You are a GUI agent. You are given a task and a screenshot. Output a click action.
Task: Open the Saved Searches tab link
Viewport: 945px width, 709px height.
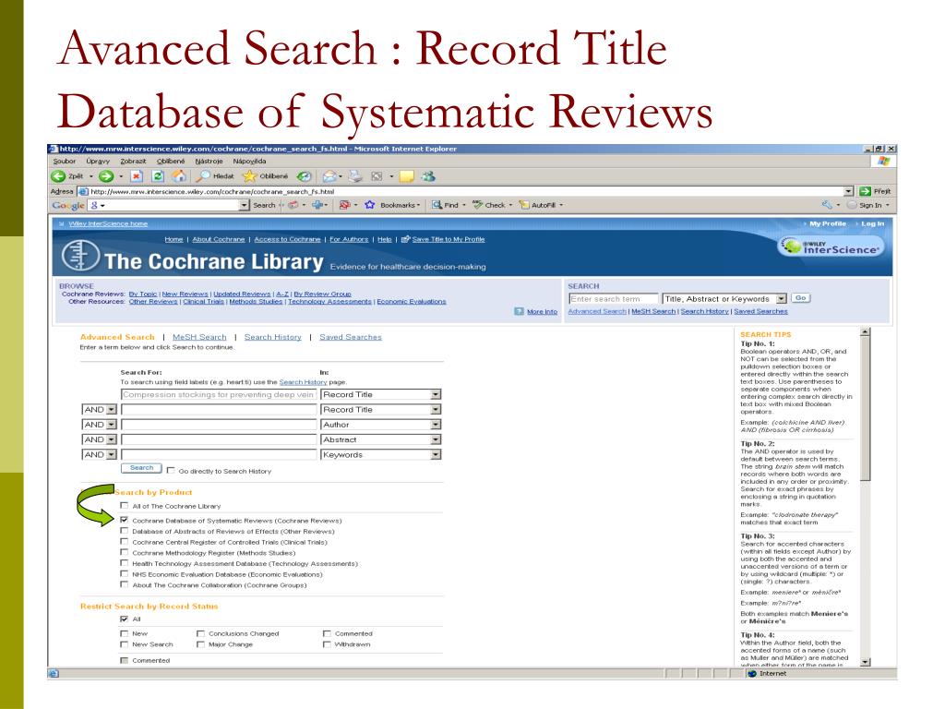pyautogui.click(x=351, y=337)
